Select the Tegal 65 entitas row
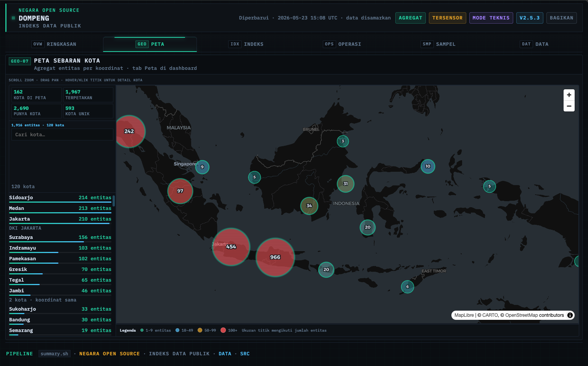Viewport: 588px width, 366px height. point(60,281)
